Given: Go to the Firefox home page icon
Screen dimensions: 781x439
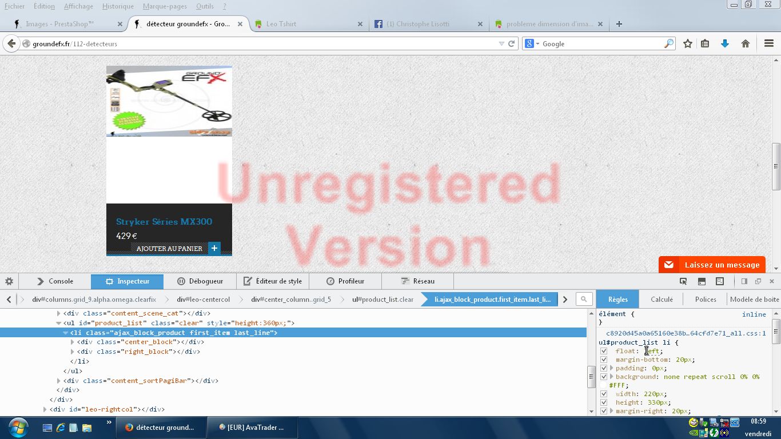Looking at the screenshot, I should coord(746,43).
